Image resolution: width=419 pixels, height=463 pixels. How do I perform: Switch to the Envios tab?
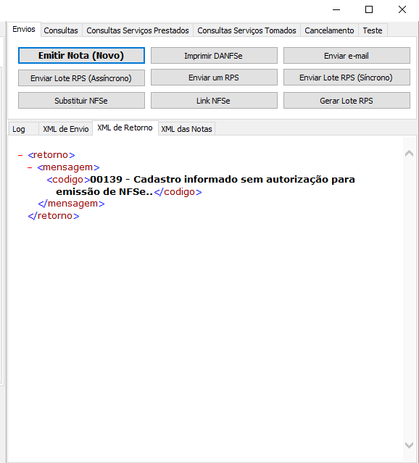pyautogui.click(x=24, y=29)
